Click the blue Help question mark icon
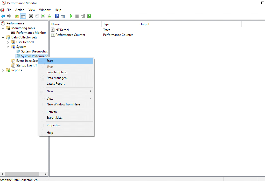Screen dimensions: 265x181 click(x=57, y=16)
